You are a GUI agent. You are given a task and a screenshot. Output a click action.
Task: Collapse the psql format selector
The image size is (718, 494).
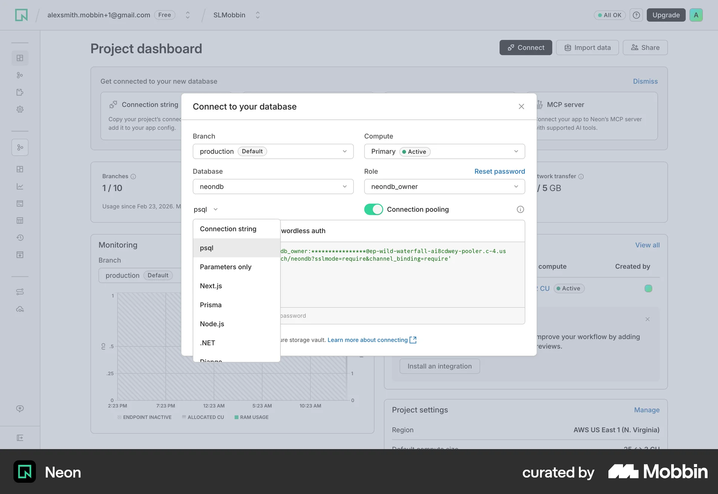pos(206,210)
